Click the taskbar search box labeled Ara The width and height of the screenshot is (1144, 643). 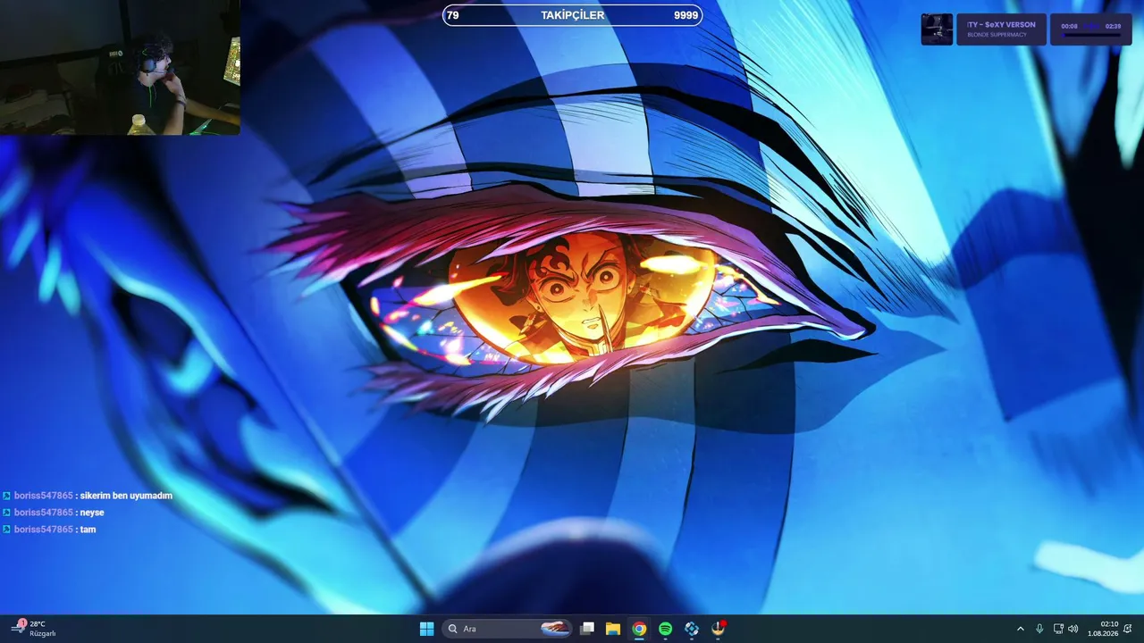(x=508, y=629)
